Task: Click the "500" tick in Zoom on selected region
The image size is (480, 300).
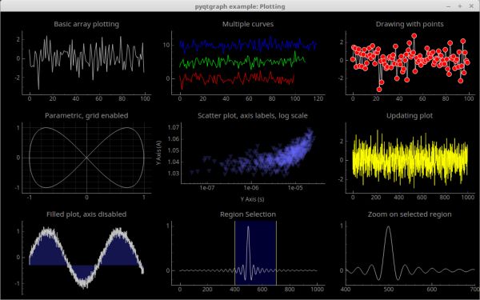Action: tap(389, 289)
